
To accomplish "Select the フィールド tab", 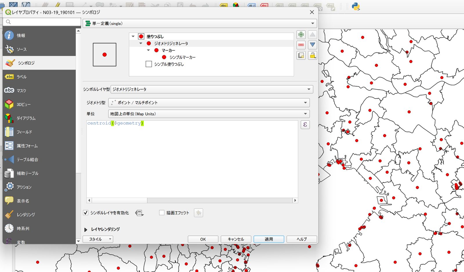I will click(x=39, y=132).
